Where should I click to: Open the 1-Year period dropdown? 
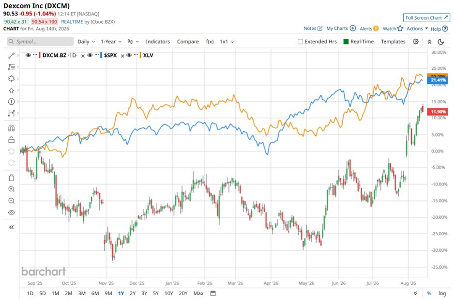111,42
